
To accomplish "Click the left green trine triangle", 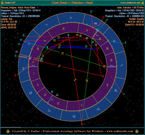I will [59, 46].
